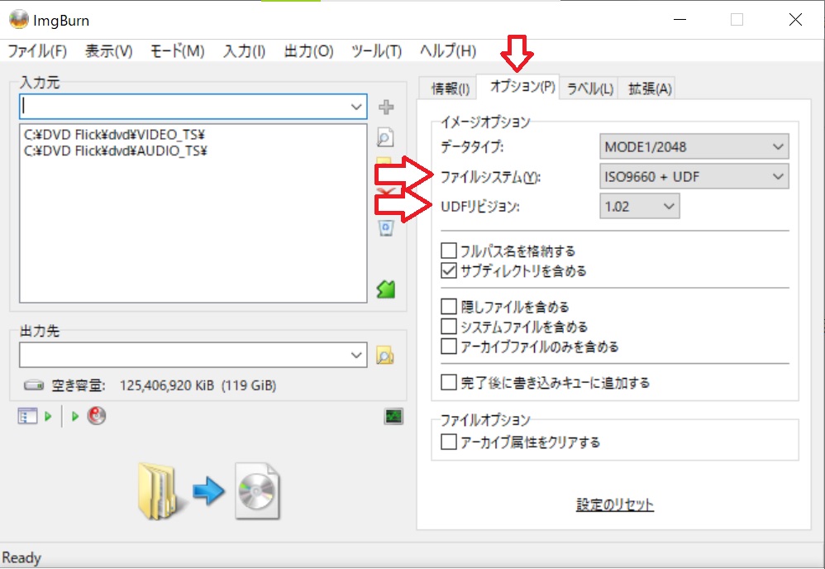
Task: Enable 隠しファイルを含める checkbox
Action: click(449, 306)
